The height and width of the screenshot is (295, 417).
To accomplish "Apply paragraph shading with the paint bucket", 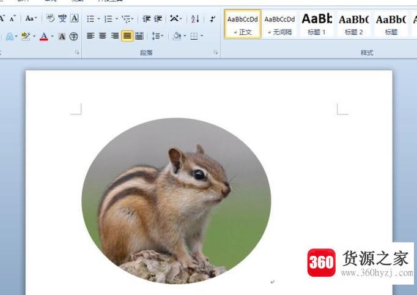I will pos(177,35).
